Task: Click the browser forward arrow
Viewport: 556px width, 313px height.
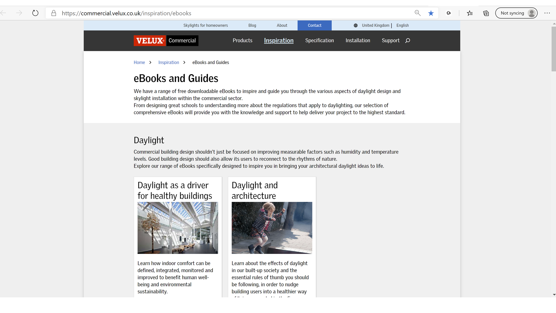Action: click(19, 13)
